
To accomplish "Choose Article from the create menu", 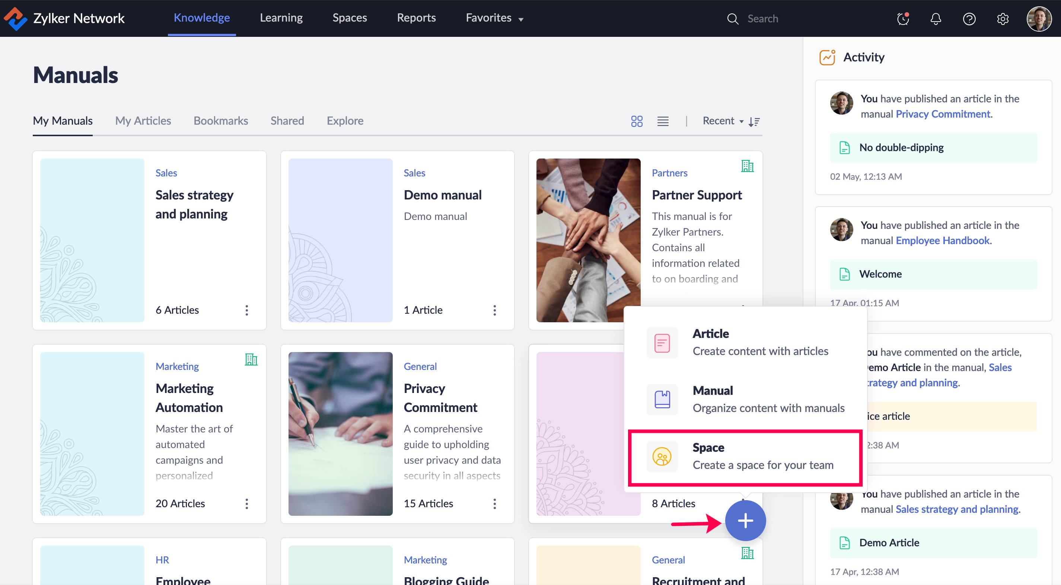I will click(x=745, y=342).
